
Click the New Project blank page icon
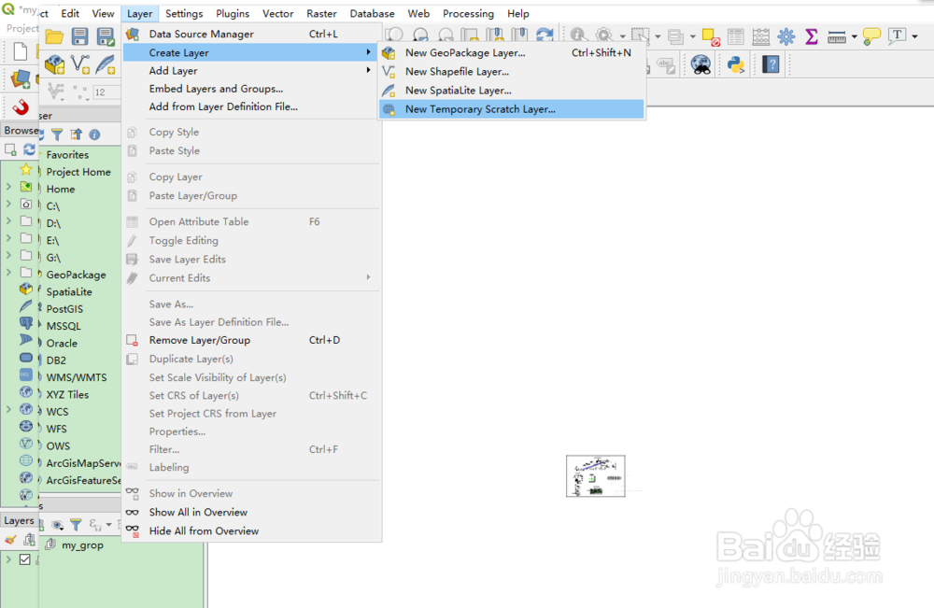pos(21,51)
